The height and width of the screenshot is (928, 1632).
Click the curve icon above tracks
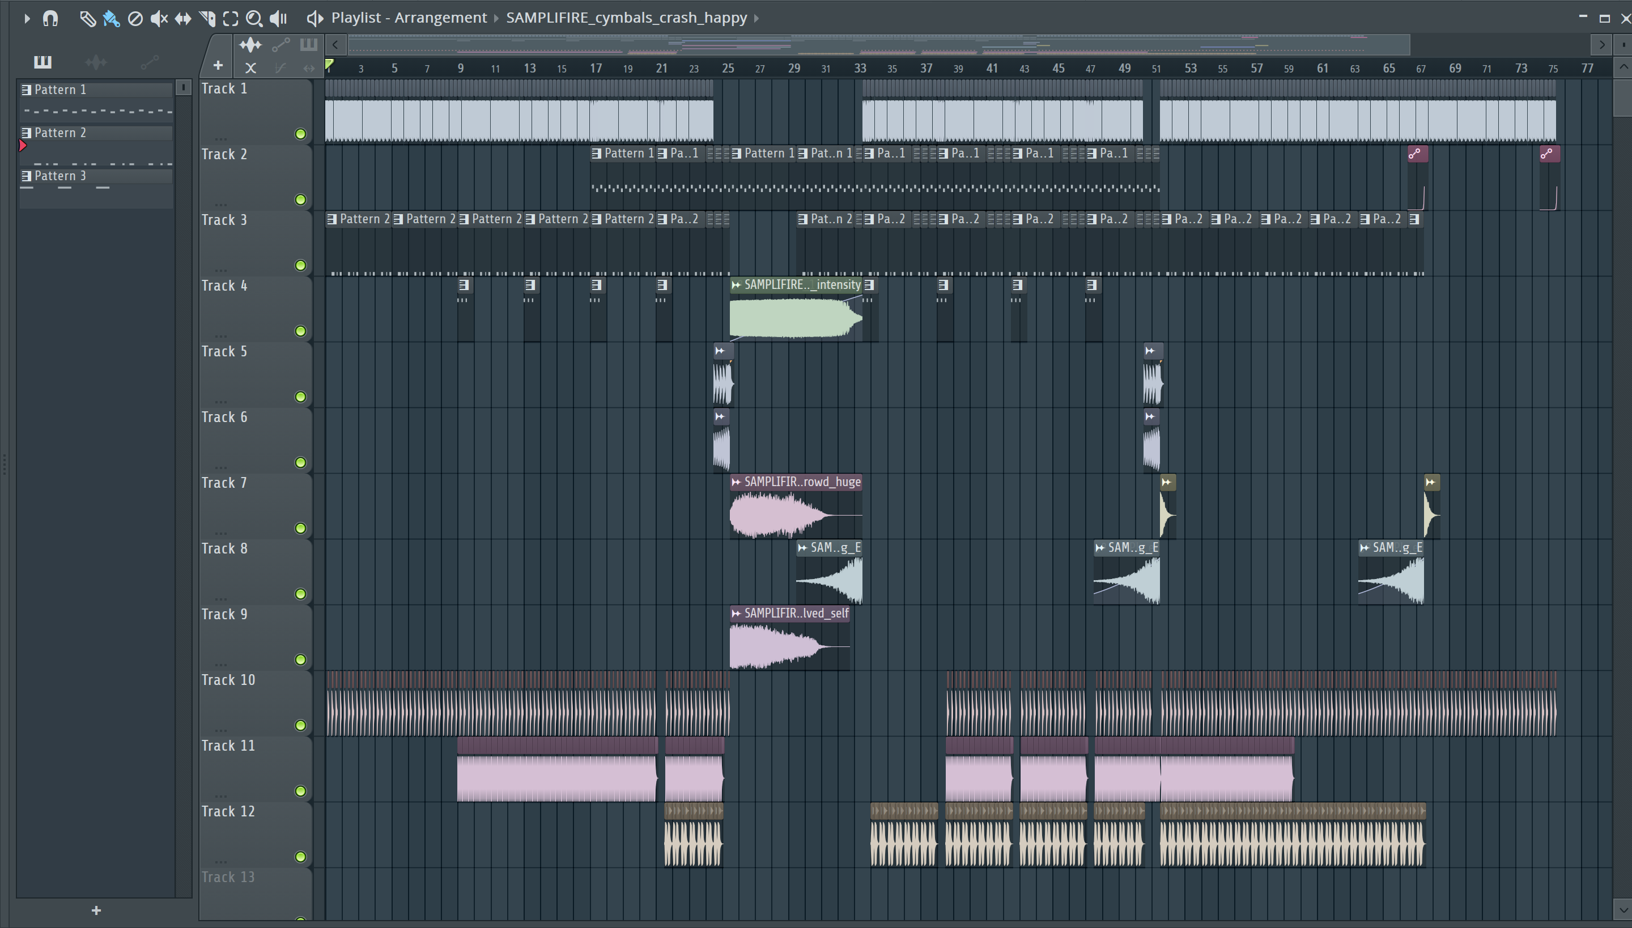pos(280,67)
